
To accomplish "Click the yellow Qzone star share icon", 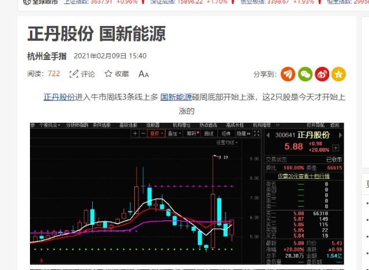I will 338,74.
